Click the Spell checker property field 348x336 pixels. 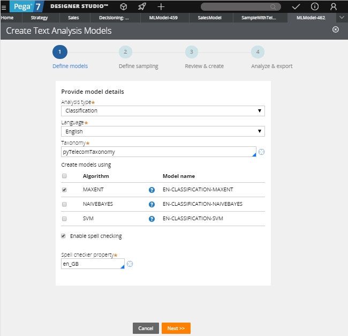[93, 264]
